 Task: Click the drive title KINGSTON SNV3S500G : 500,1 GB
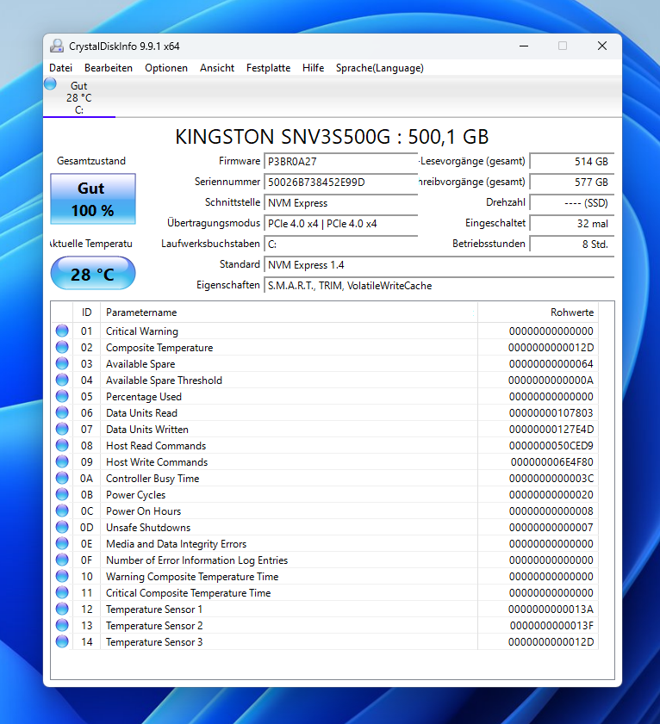coord(332,137)
